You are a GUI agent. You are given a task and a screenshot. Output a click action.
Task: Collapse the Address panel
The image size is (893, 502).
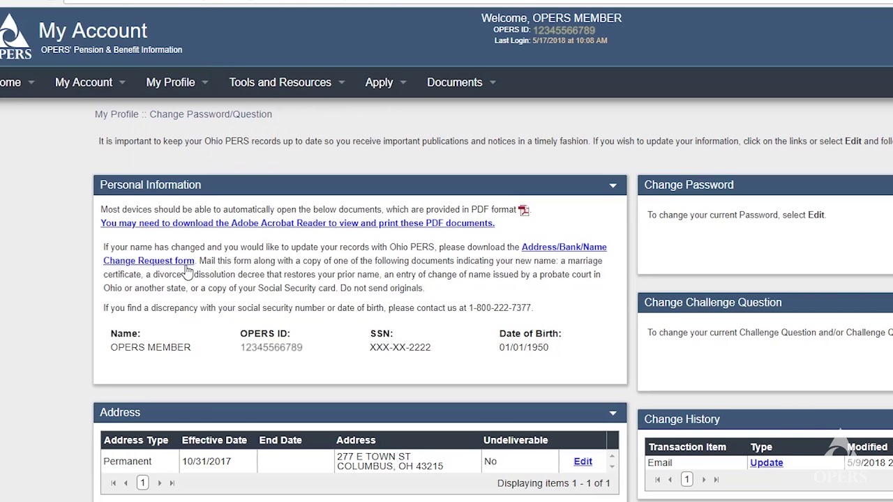click(613, 413)
